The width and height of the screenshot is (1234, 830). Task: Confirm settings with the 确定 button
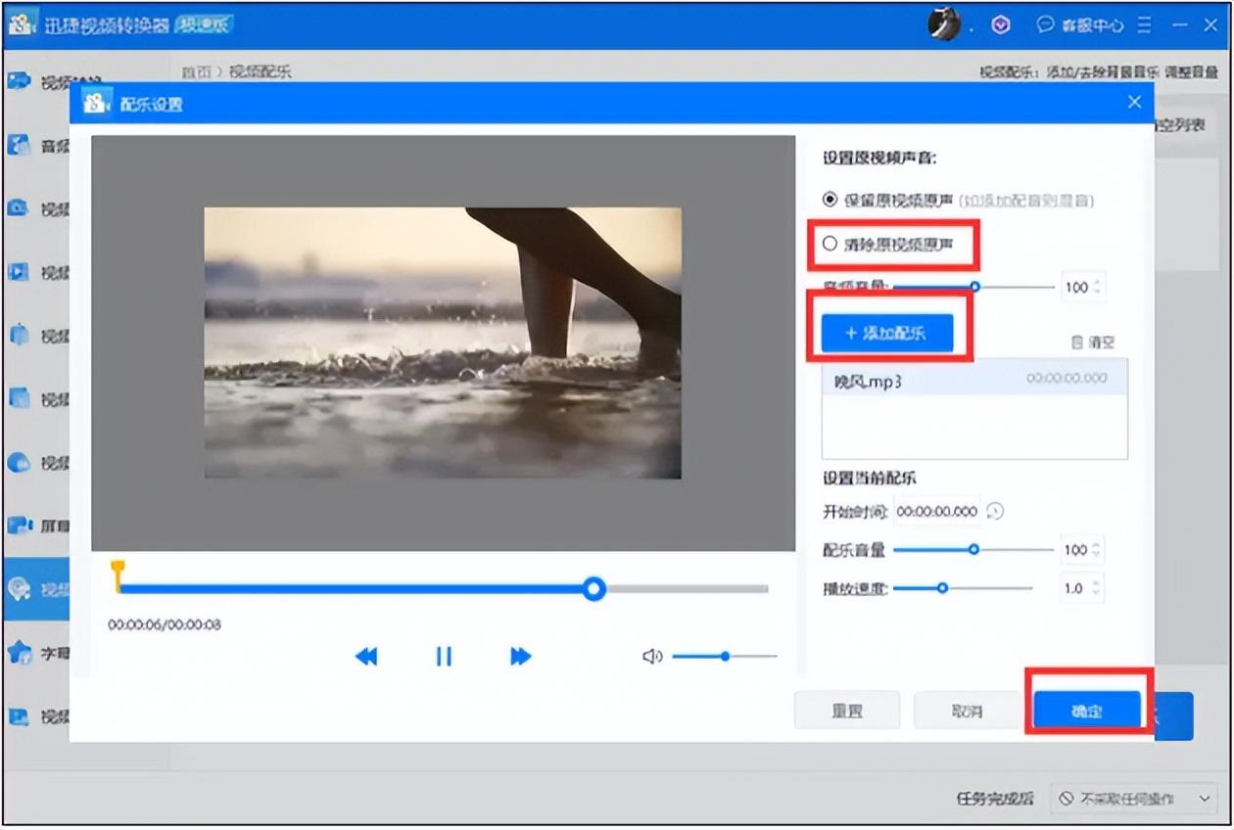pos(1087,712)
